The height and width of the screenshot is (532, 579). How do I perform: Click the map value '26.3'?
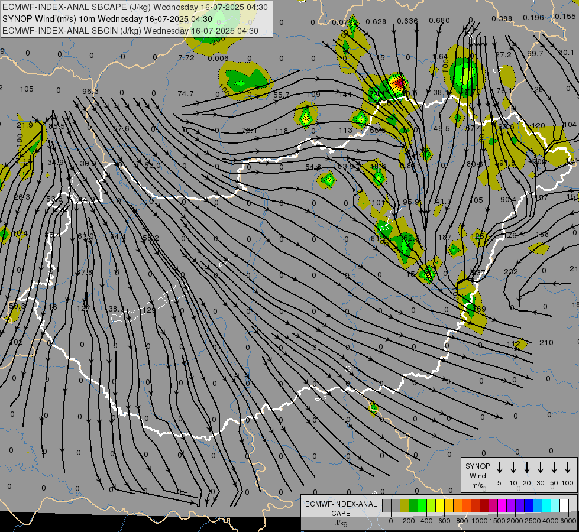(22, 197)
